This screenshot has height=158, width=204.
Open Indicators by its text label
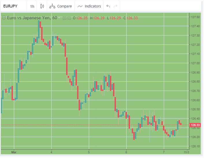click(x=93, y=6)
